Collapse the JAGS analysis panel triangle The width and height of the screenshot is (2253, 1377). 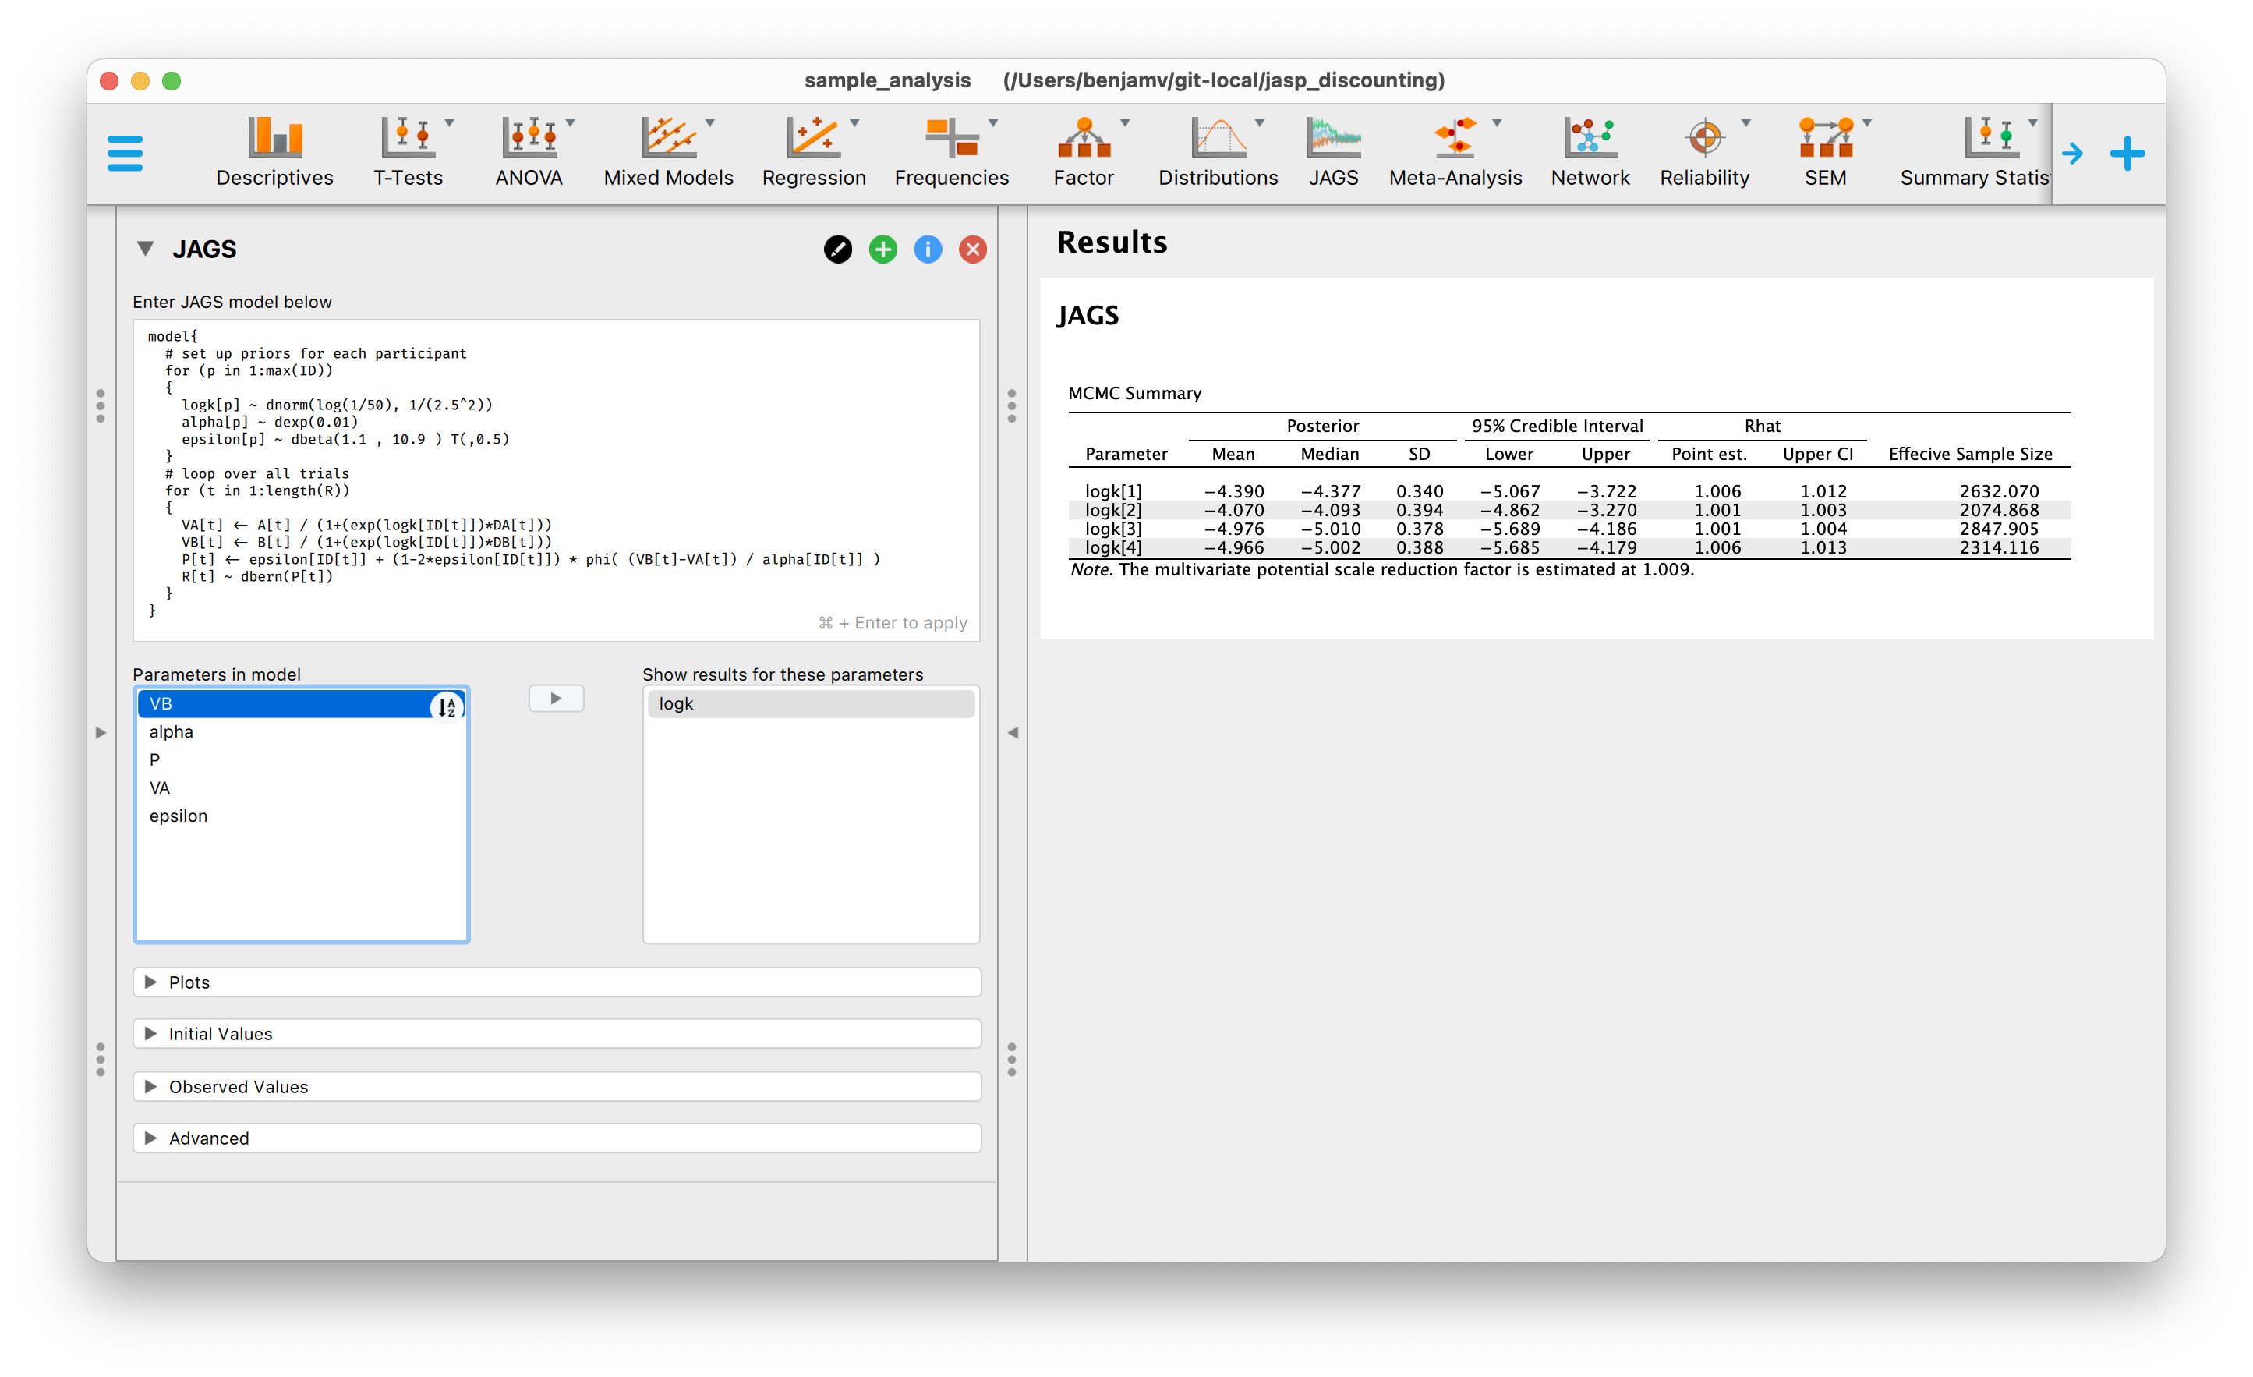[x=145, y=249]
